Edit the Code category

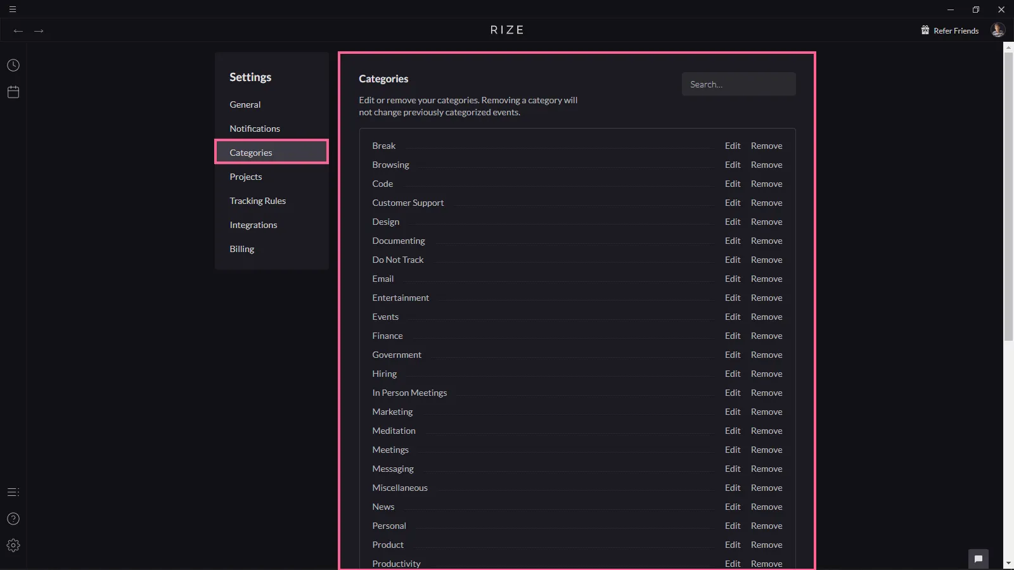pyautogui.click(x=733, y=184)
